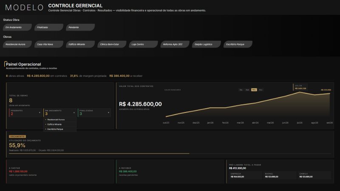340x191 pixels.
Task: Click the Painel Operacional heading
Action: (23, 65)
